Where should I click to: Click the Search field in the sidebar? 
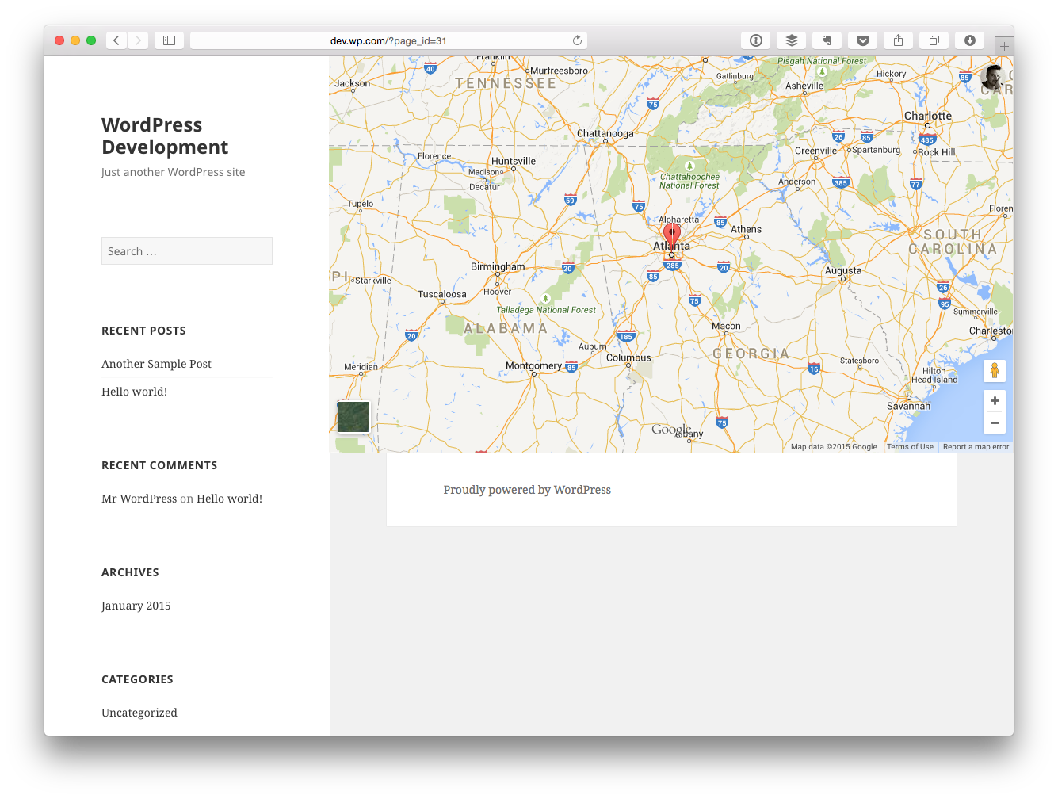coord(186,250)
